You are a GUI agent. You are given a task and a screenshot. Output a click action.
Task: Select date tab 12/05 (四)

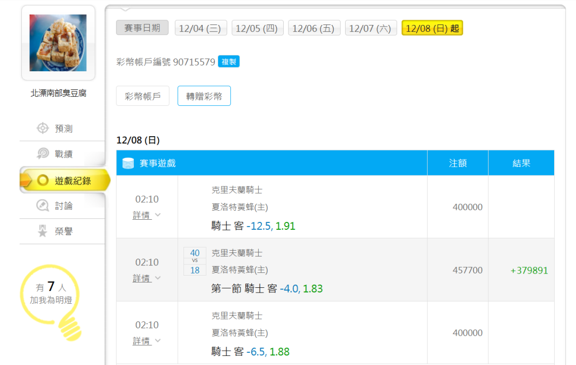click(257, 28)
